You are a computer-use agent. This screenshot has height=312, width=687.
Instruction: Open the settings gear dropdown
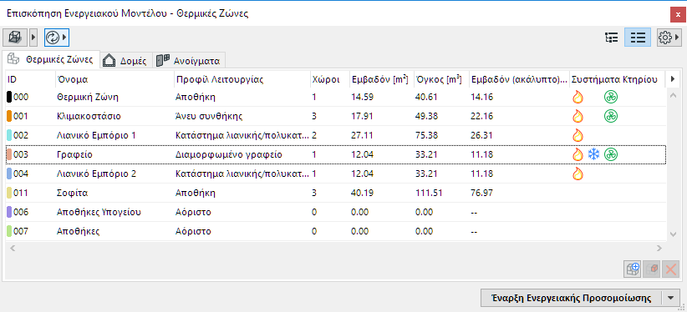669,38
